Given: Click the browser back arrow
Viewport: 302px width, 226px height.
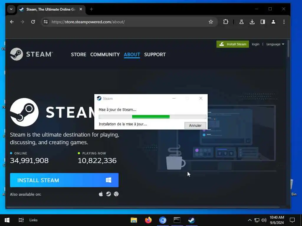Looking at the screenshot, I should click(x=12, y=22).
